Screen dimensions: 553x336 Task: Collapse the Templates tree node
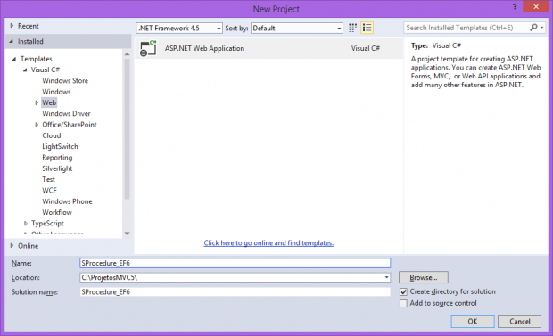click(x=14, y=59)
